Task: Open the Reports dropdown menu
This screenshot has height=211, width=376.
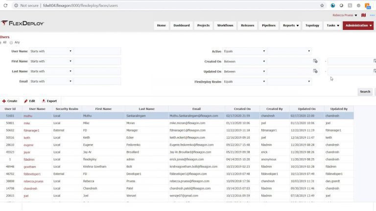Action: click(x=291, y=25)
